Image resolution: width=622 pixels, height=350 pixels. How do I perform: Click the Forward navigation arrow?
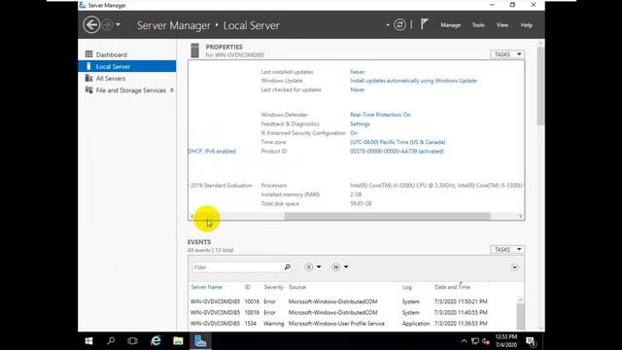pyautogui.click(x=107, y=25)
